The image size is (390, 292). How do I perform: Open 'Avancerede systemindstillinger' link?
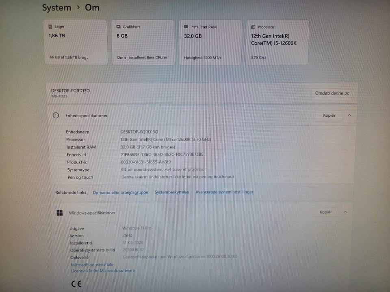224,192
